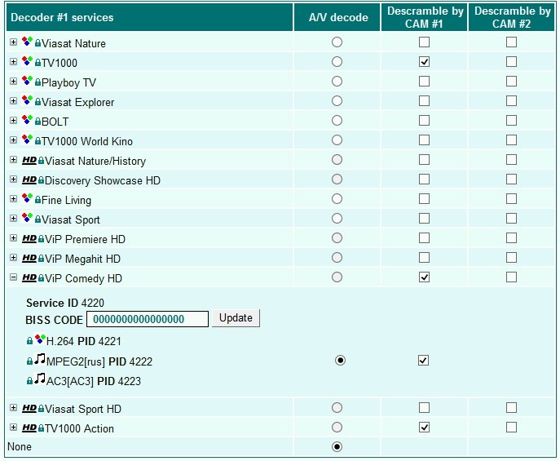Expand the TV1000 Action service
The width and height of the screenshot is (560, 461).
click(14, 428)
